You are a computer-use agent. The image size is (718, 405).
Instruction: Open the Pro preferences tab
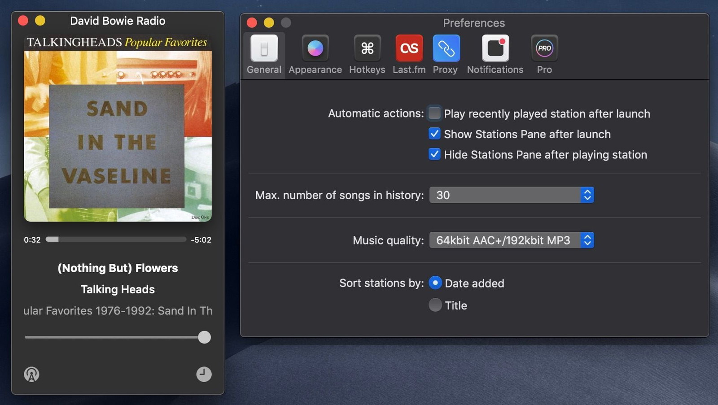544,55
